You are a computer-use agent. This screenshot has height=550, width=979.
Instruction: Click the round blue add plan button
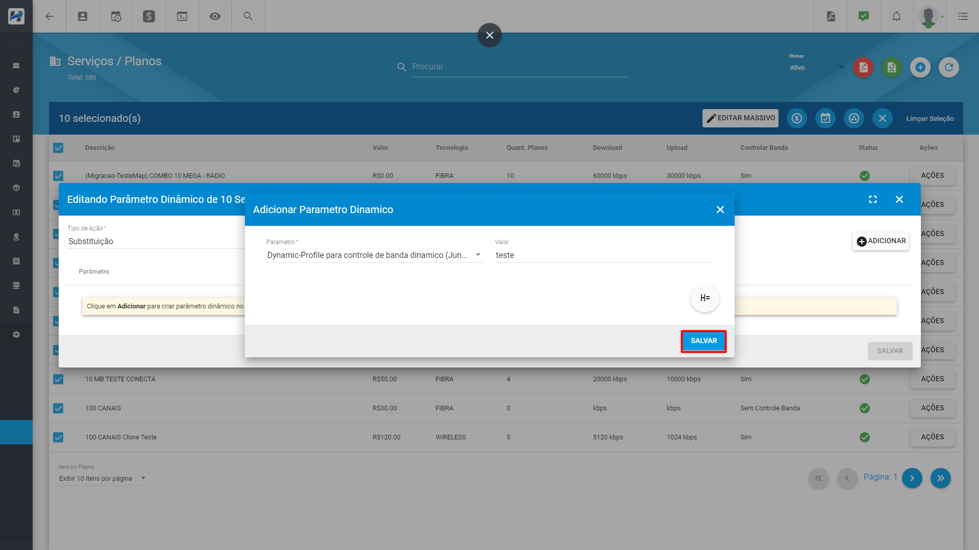920,67
